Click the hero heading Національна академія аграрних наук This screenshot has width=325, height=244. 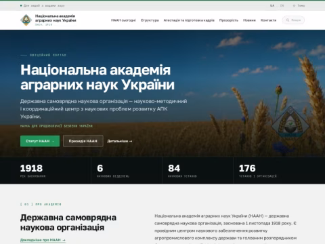[97, 77]
